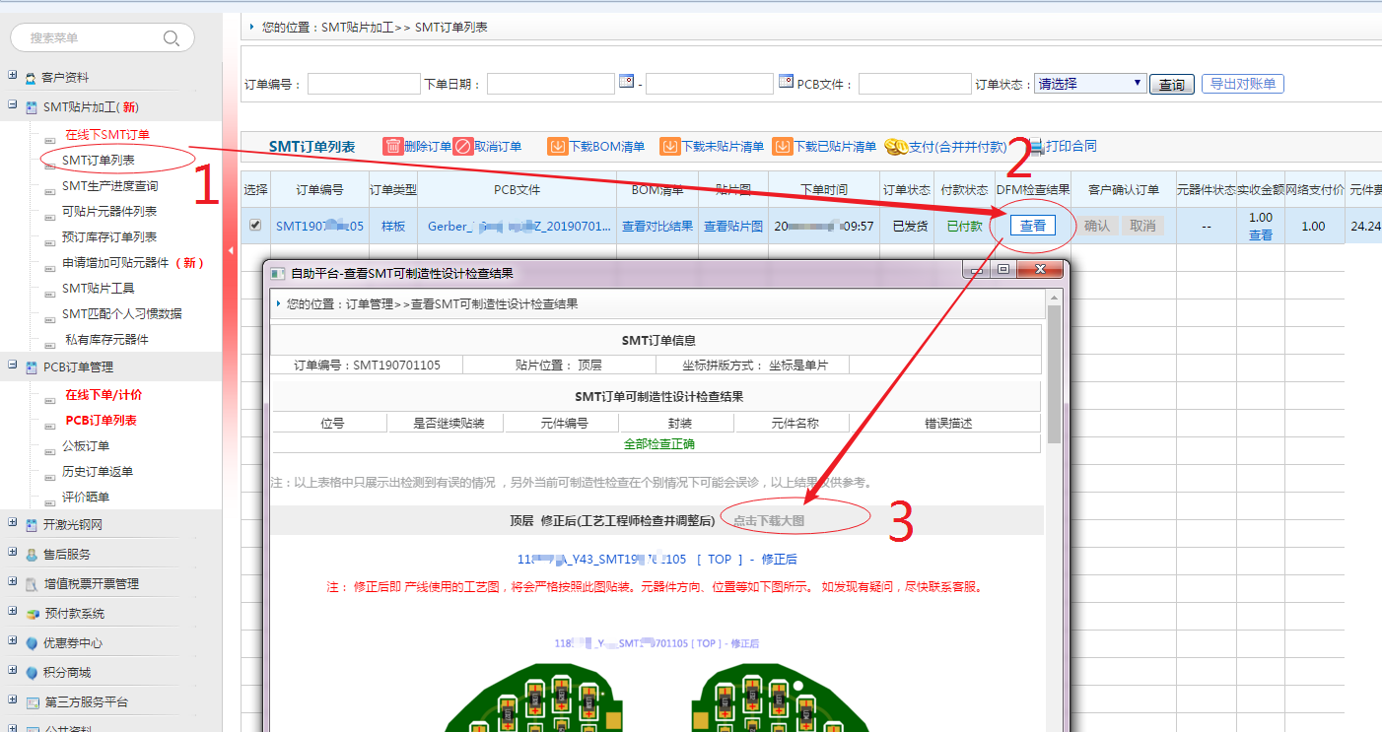Toggle the order row selection checkbox
The image size is (1382, 732).
pyautogui.click(x=255, y=225)
